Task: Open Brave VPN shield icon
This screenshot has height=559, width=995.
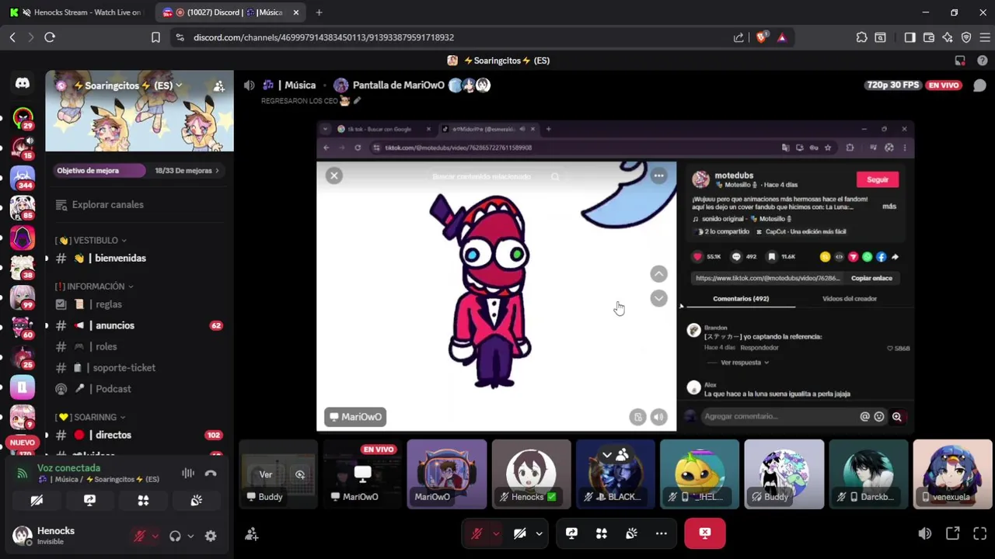Action: [x=966, y=37]
